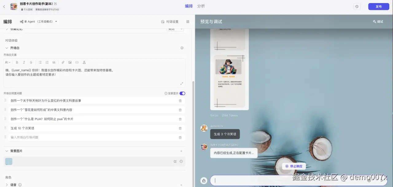Apply strikethrough formatting
393x187 pixels.
(x=31, y=62)
